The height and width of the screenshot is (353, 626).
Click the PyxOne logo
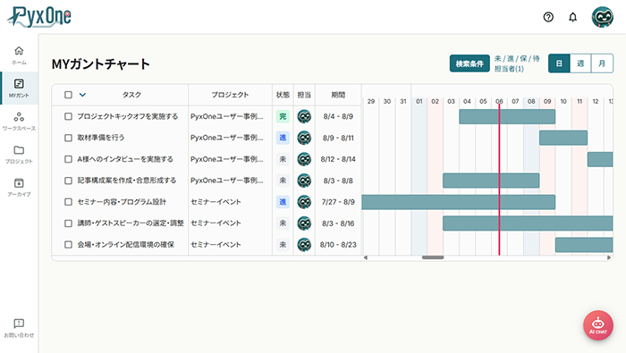(x=39, y=17)
